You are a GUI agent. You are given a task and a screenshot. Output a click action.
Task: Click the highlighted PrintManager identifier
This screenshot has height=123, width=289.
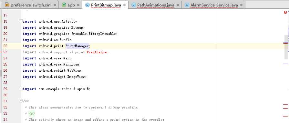pos(77,46)
